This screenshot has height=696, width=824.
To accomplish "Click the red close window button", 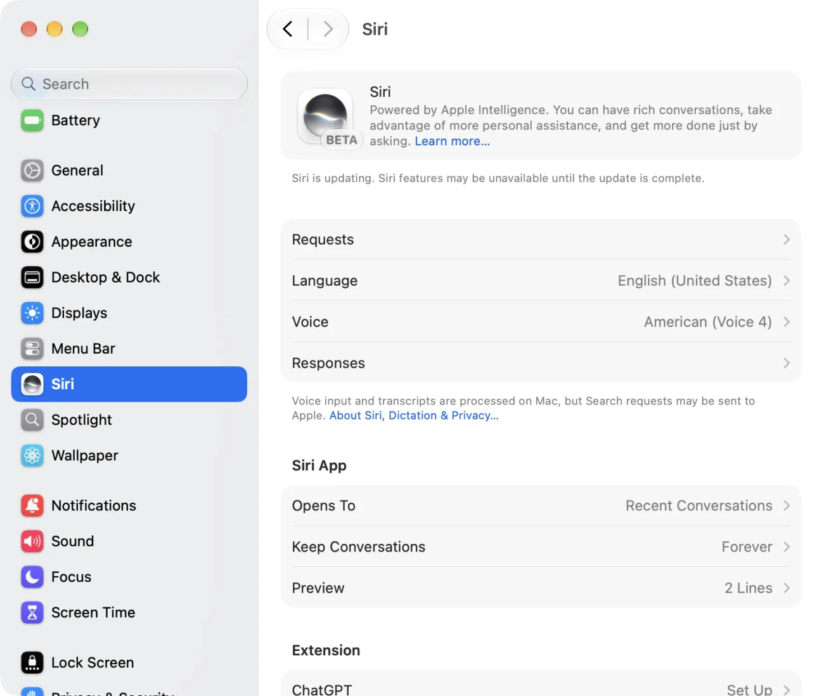I will click(x=29, y=29).
